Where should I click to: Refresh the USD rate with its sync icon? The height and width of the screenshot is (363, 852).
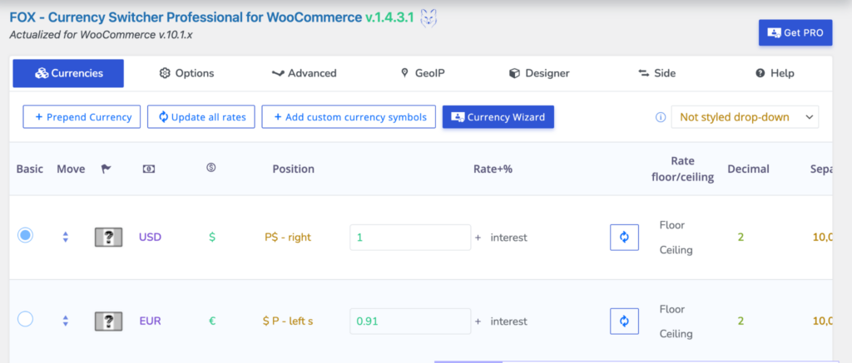[x=624, y=238]
